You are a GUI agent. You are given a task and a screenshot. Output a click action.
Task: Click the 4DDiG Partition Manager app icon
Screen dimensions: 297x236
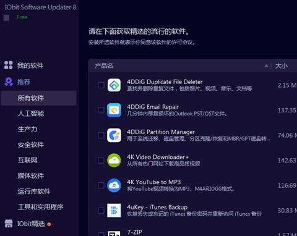click(x=114, y=135)
